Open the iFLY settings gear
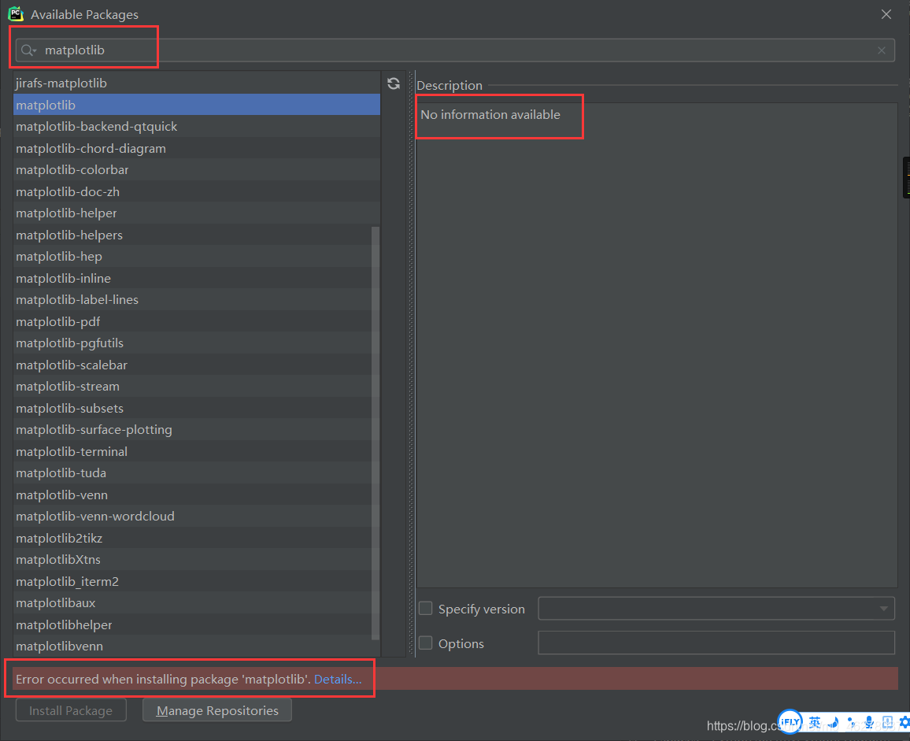Screen dimensions: 910x741 click(x=904, y=722)
